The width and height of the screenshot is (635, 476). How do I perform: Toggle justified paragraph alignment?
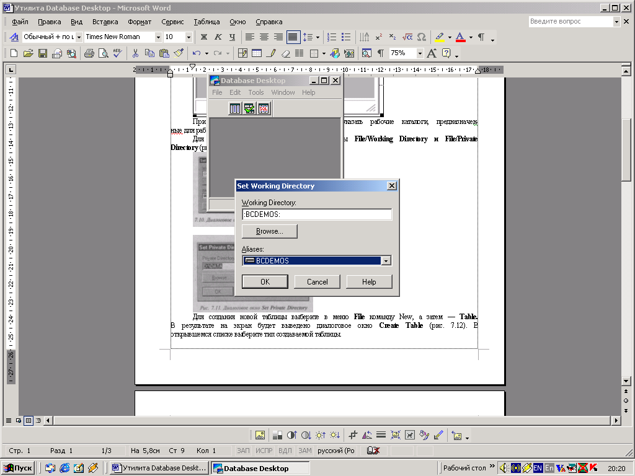293,37
